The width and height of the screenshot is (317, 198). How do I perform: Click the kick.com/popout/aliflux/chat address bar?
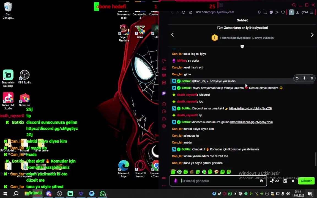coord(215,12)
